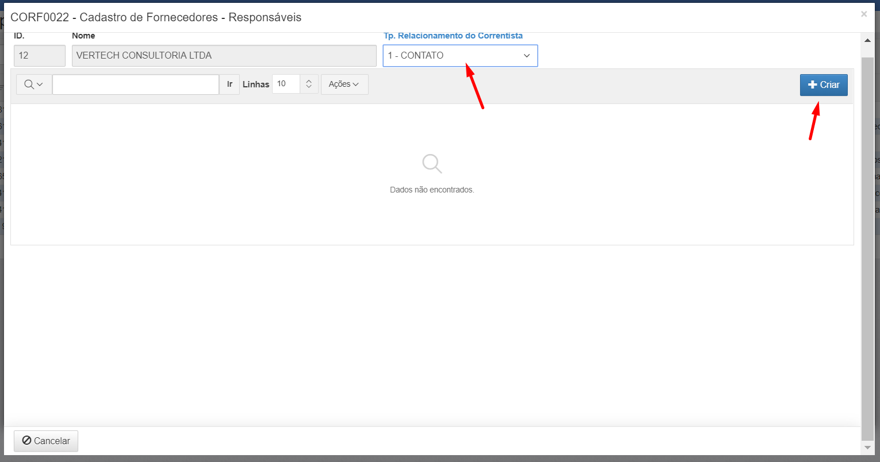
Task: Click the Linhas rows value field
Action: (x=286, y=84)
